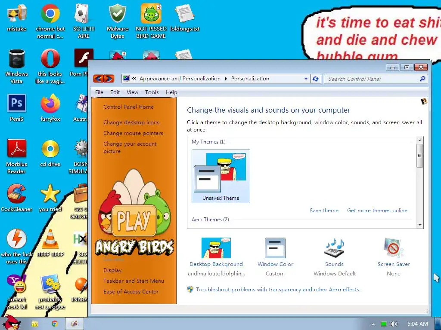This screenshot has height=330, width=441.
Task: Open the 'SO LIT!!! AIRE' solitaire icon
Action: coord(84,21)
